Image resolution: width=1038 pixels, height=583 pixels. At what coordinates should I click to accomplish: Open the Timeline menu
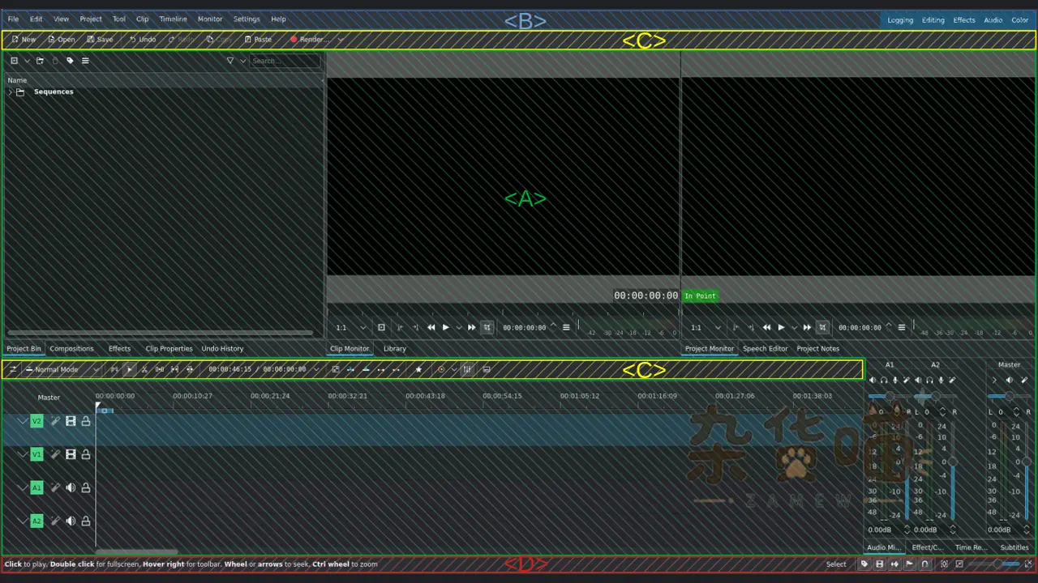(x=173, y=19)
